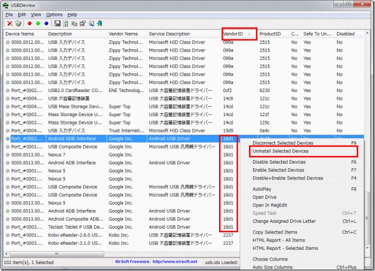375x271 pixels.
Task: Open the Help menu
Action: click(72, 15)
